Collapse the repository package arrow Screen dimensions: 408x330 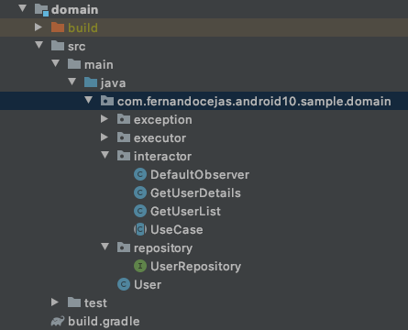(x=105, y=247)
